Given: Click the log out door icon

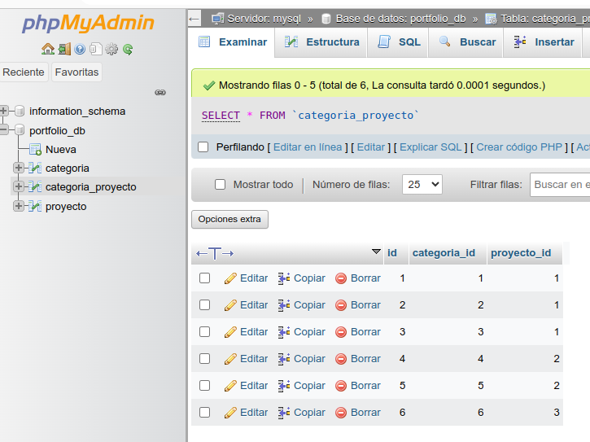Looking at the screenshot, I should point(64,50).
